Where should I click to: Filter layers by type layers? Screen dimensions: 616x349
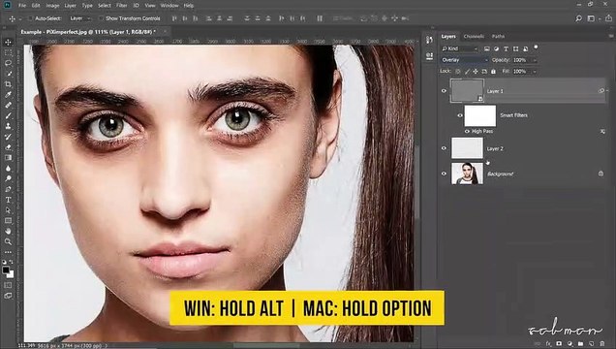click(506, 48)
